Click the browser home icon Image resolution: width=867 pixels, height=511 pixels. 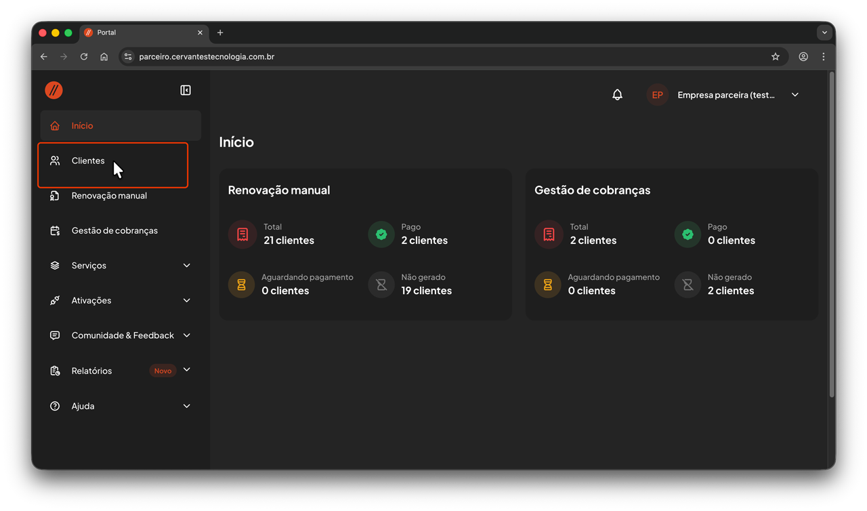pyautogui.click(x=104, y=57)
